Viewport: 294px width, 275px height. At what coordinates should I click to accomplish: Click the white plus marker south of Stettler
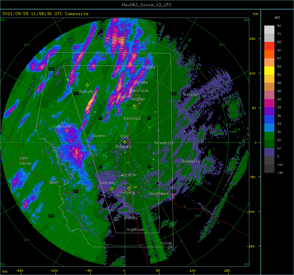coord(185,131)
